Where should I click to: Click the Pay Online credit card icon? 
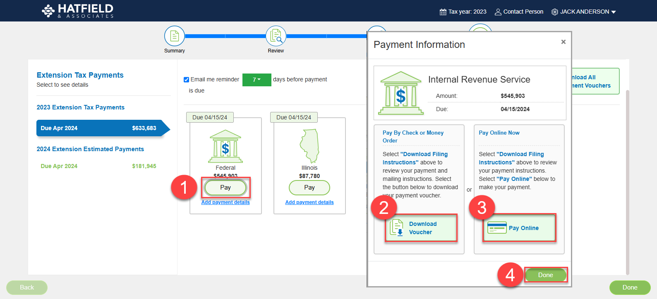coord(497,228)
